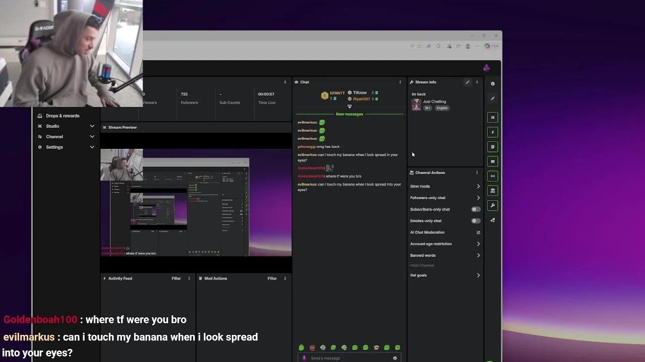The width and height of the screenshot is (645, 362).
Task: Open Settings menu item
Action: 54,147
